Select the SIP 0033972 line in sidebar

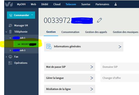tap(26, 44)
